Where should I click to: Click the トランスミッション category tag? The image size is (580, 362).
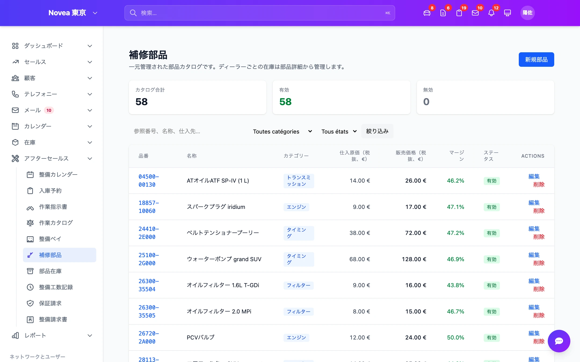coord(299,181)
